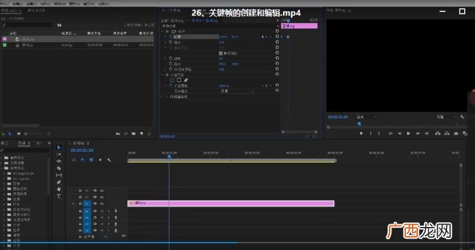
Task: Go to In point in Program monitor
Action: tap(391, 133)
